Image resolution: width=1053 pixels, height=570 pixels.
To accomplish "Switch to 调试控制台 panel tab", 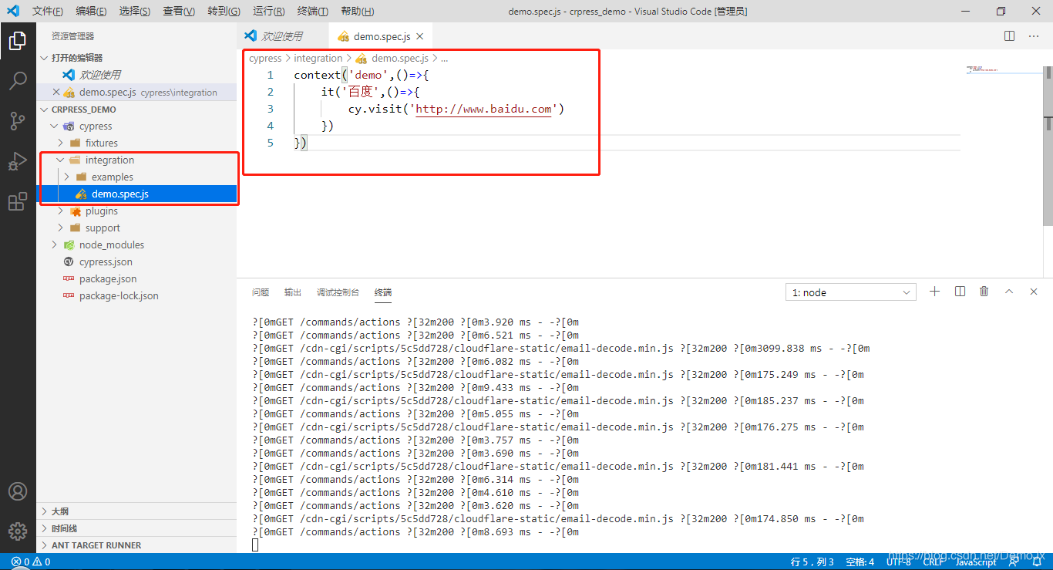I will [x=338, y=292].
